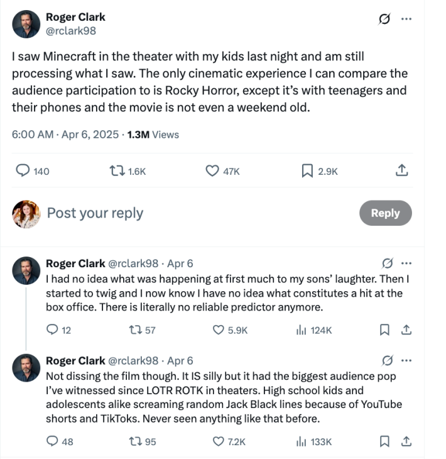Open more options on the last reply
Viewport: 446px width, 459px height.
pos(406,360)
